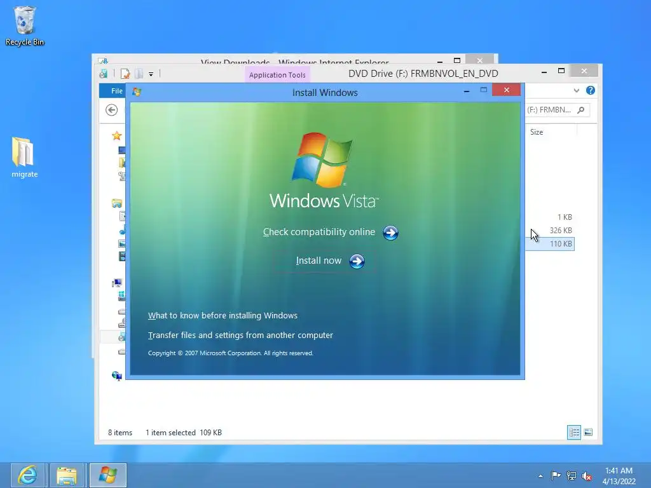Click the selected DVD drive navigation item
The width and height of the screenshot is (651, 488).
(113, 337)
